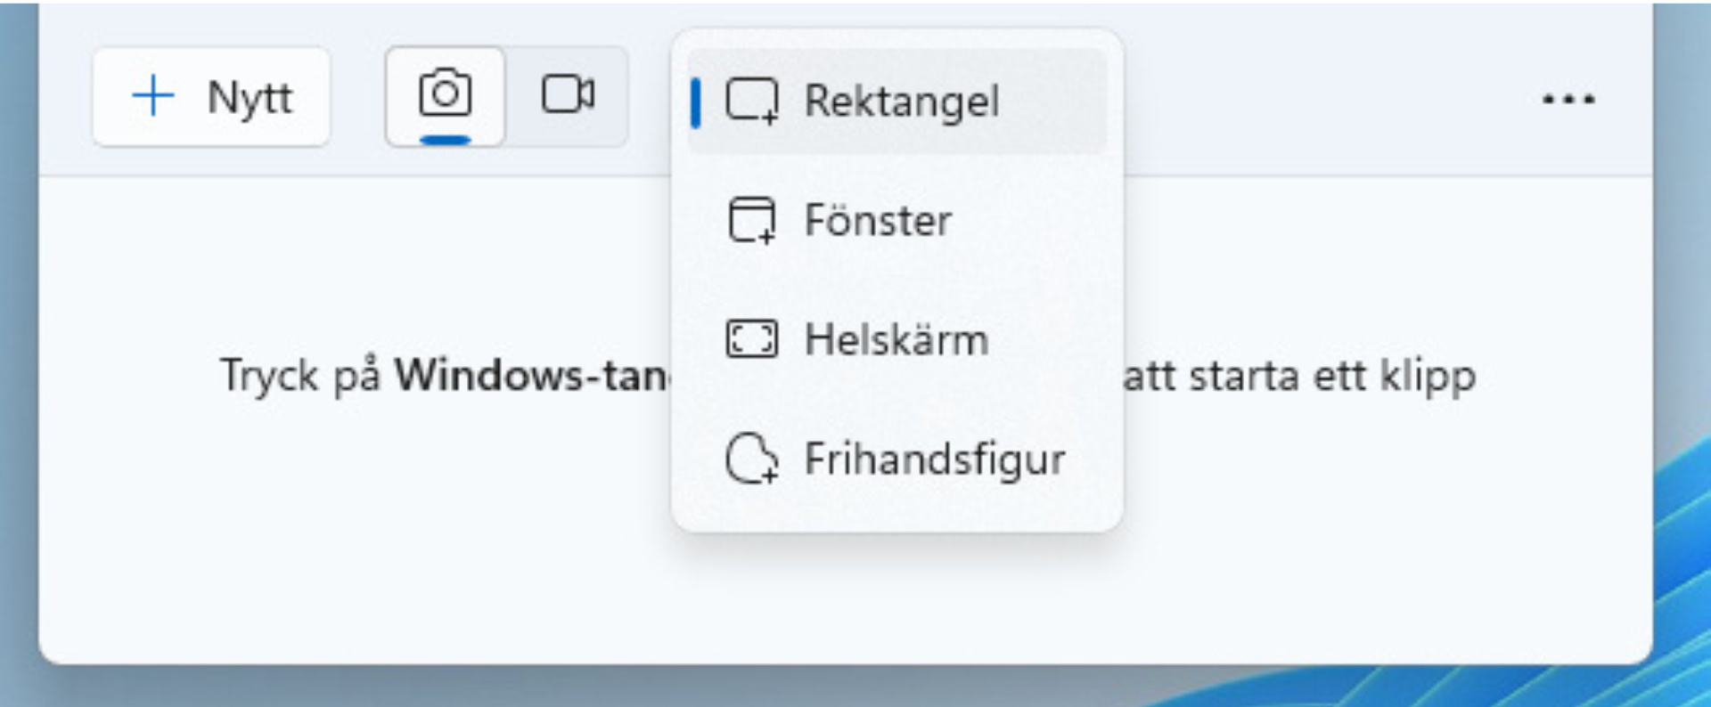The image size is (1711, 707).
Task: Pick the Helskärm option
Action: click(x=896, y=339)
